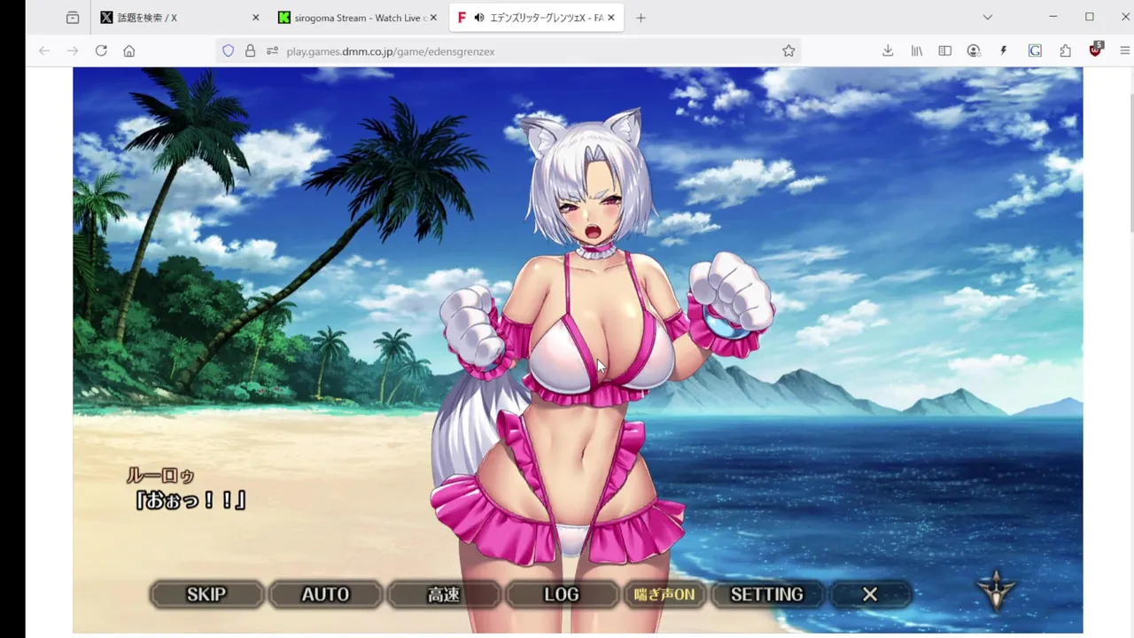Toggle 高速 fast-forward mode
Screen dimensions: 1134x638
click(x=443, y=595)
